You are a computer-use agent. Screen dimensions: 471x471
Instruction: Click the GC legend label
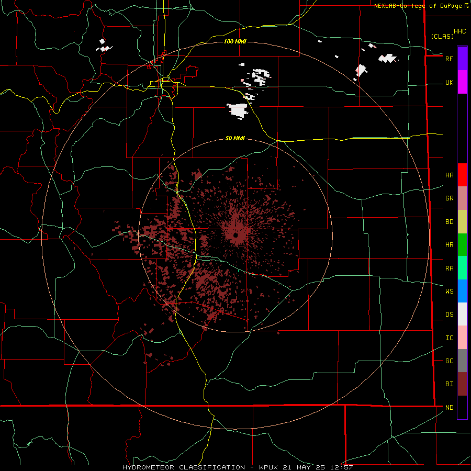[449, 361]
